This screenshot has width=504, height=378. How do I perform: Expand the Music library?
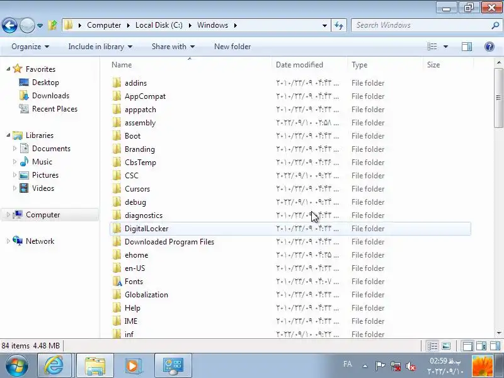(14, 162)
